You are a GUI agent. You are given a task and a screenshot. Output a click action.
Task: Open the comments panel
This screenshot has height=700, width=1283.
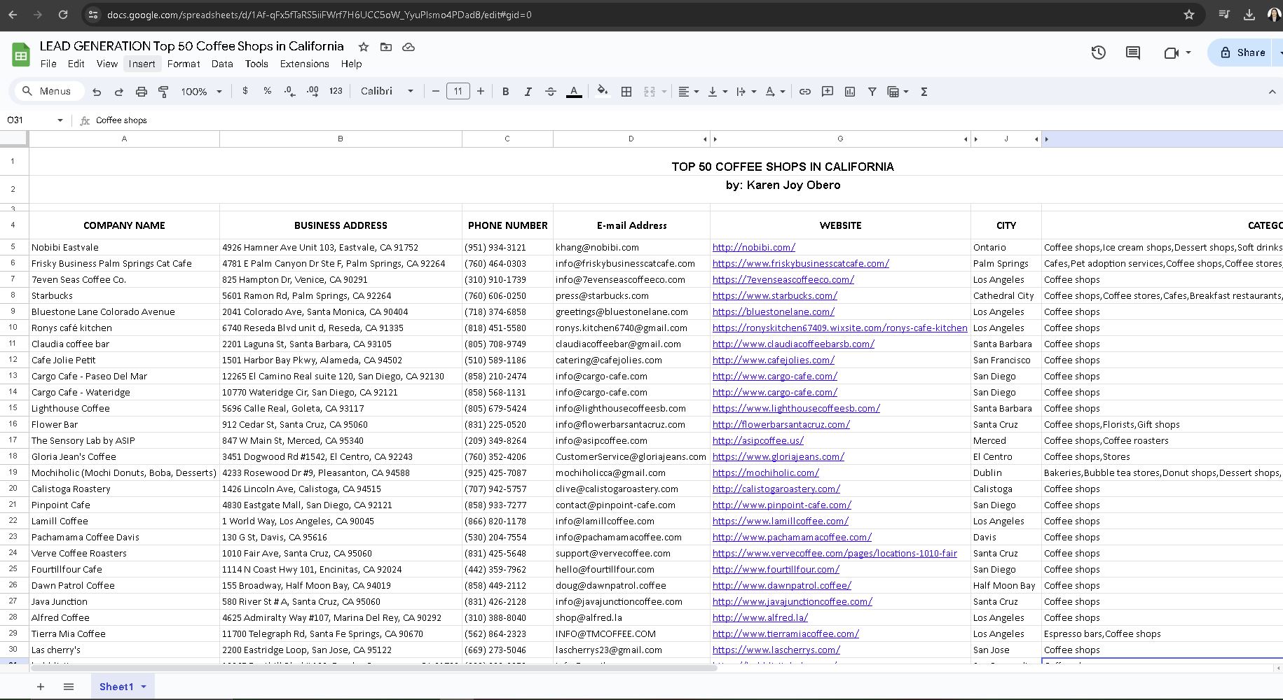pyautogui.click(x=1132, y=52)
